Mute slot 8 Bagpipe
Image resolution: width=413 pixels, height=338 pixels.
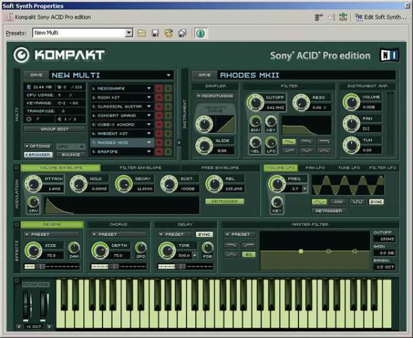(x=159, y=151)
